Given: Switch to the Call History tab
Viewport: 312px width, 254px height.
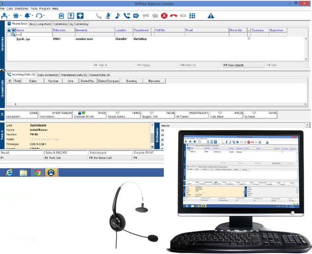Looking at the screenshot, I should [60, 24].
